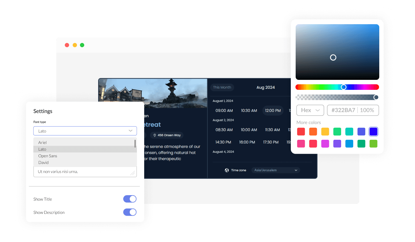
Task: Click the location pin icon by 456 Onsen Way
Action: [154, 135]
